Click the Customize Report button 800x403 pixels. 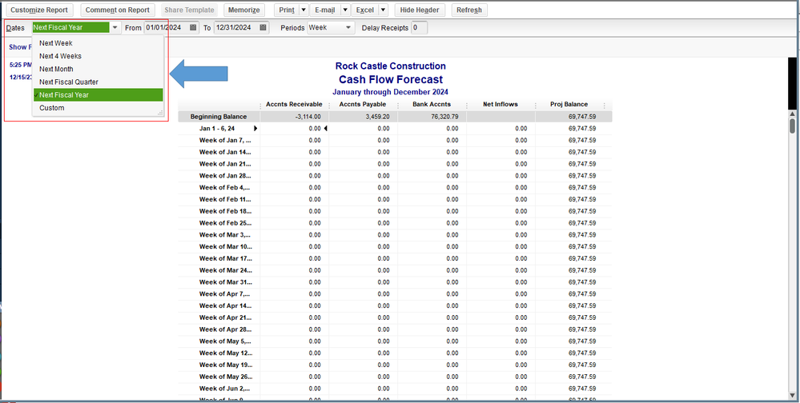point(39,10)
